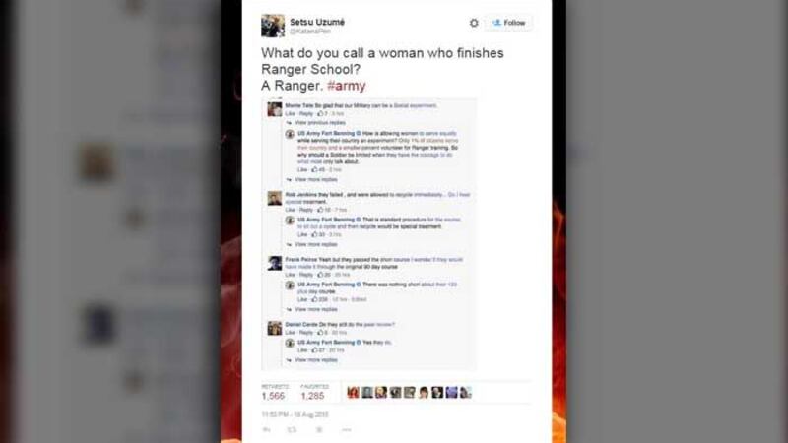Click the first red-haired favoriter avatar

click(354, 392)
